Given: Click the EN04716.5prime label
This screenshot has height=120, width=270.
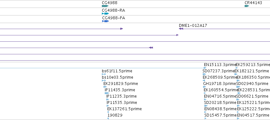Looking at the screenshot, I should pyautogui.click(x=220, y=96).
